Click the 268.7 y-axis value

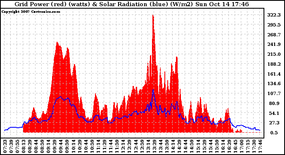click(x=274, y=35)
